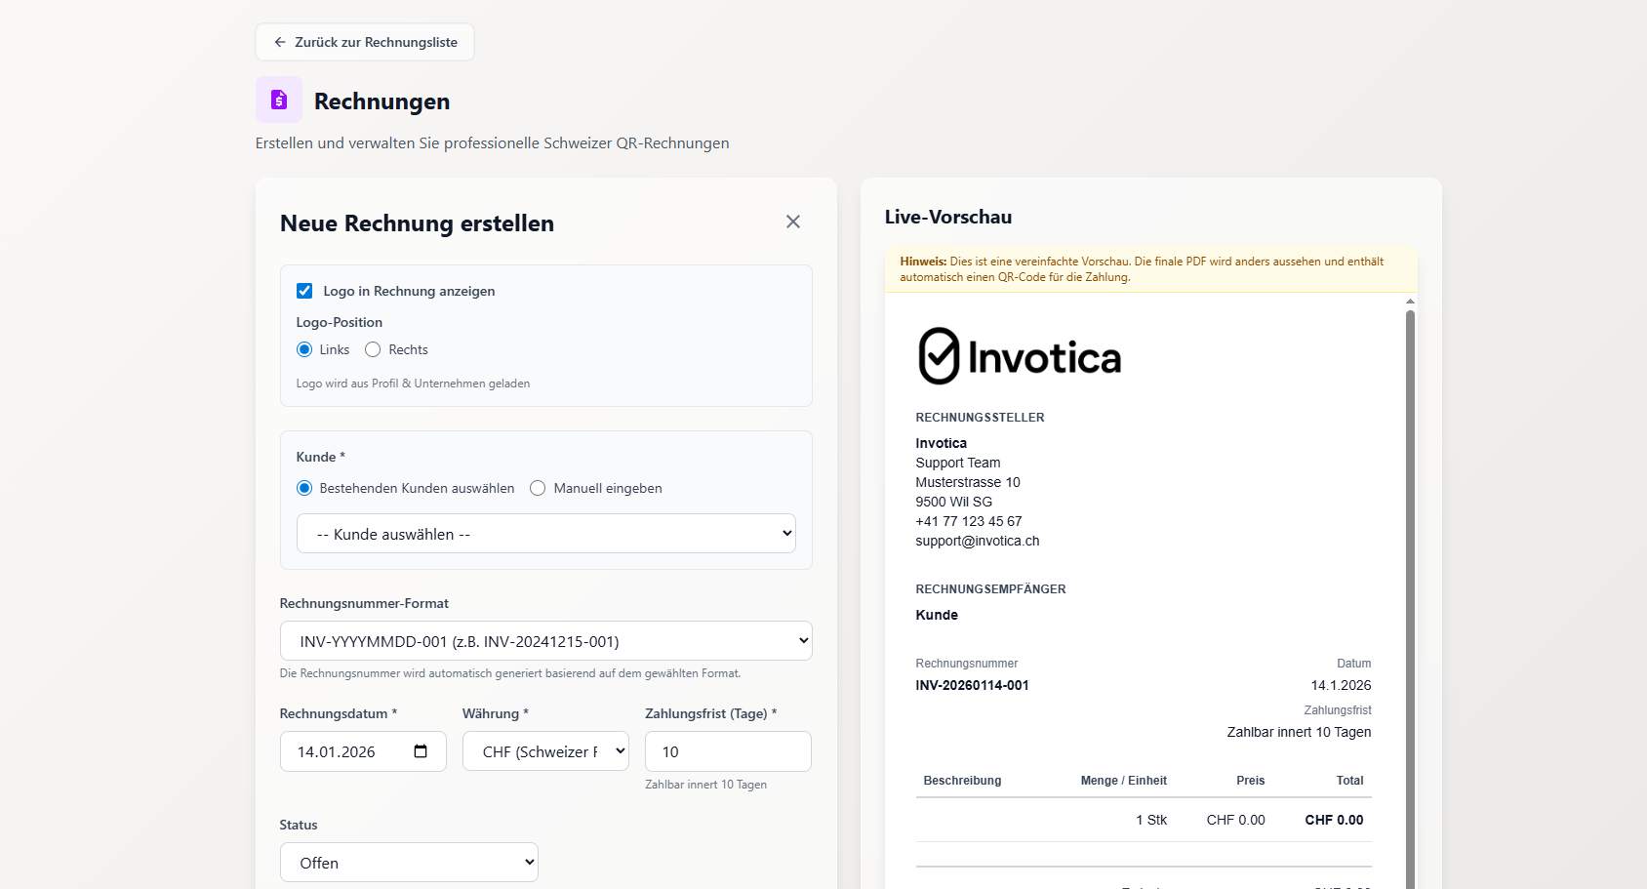Click the Invotica logo in the preview

coord(1018,355)
